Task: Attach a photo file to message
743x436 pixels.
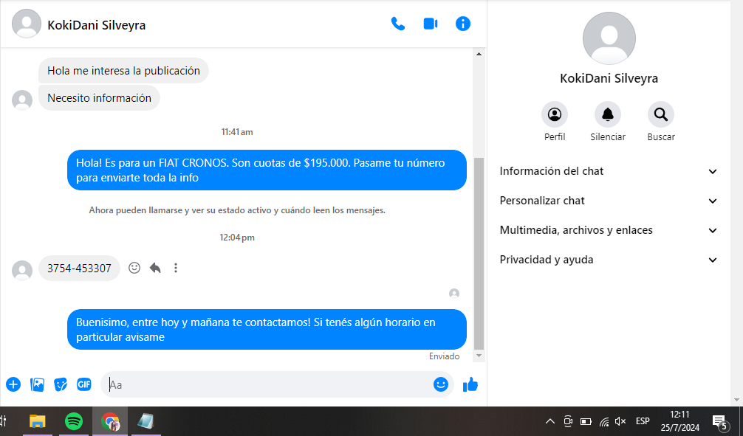Action: (x=37, y=384)
